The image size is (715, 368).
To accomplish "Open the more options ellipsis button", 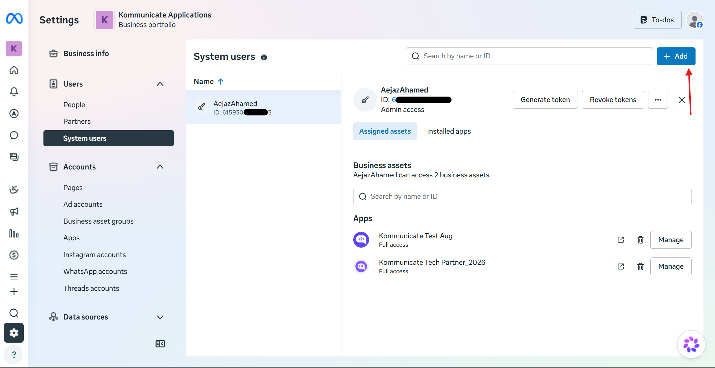I will 658,100.
